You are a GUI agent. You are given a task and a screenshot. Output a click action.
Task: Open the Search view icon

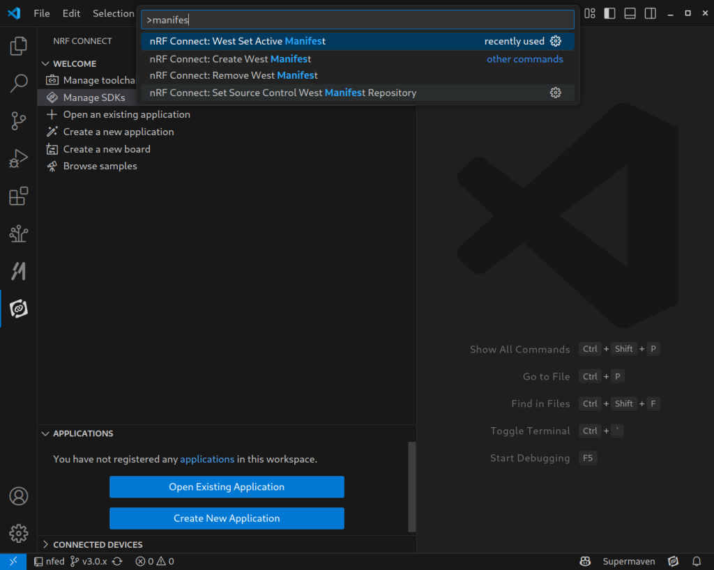coord(19,83)
